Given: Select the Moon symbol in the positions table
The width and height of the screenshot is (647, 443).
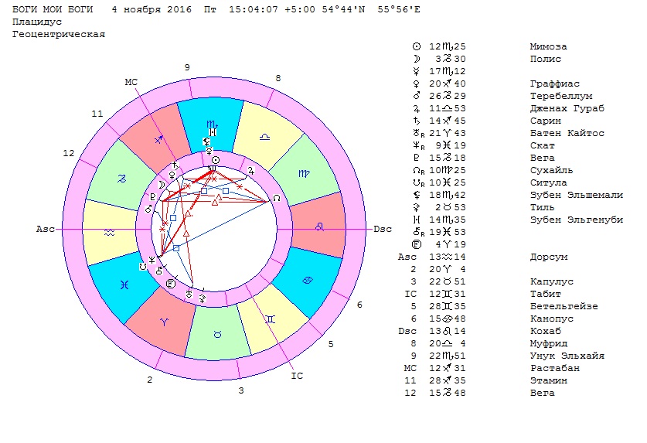Looking at the screenshot, I should (417, 59).
